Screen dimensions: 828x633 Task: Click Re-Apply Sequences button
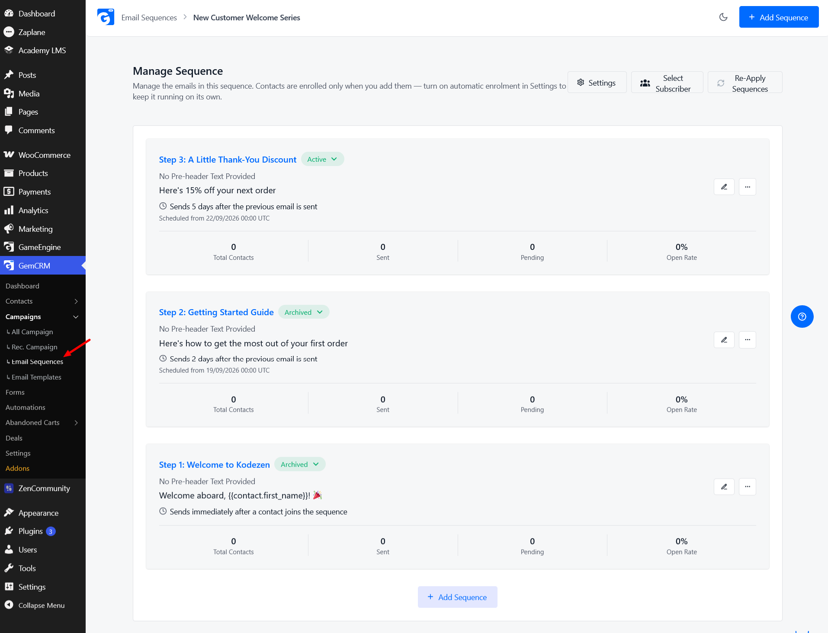745,83
